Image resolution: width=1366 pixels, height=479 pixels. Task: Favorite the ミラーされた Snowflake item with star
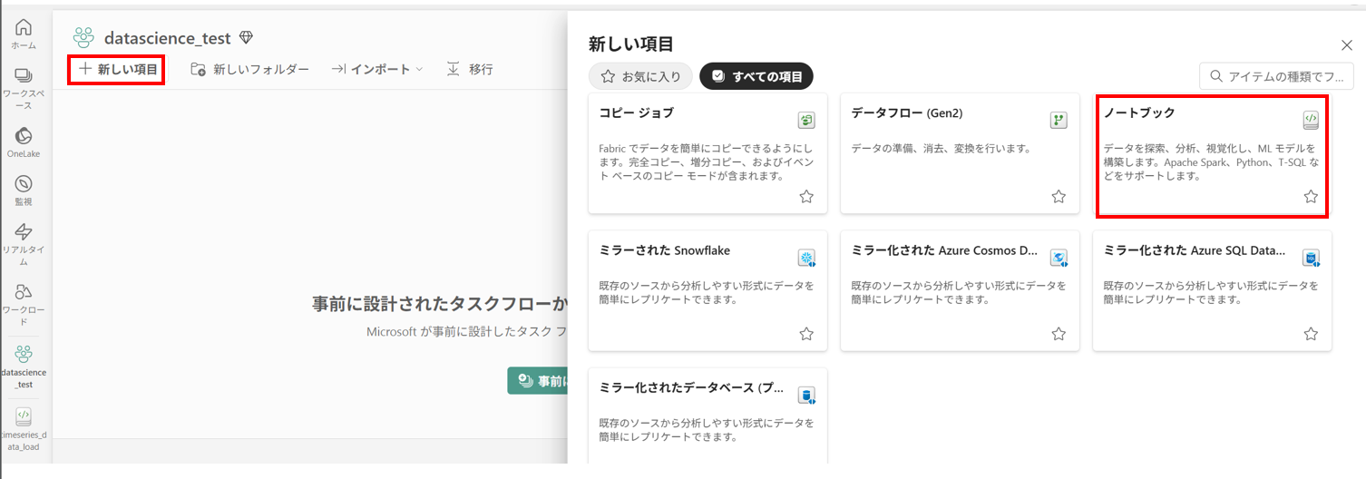[805, 334]
